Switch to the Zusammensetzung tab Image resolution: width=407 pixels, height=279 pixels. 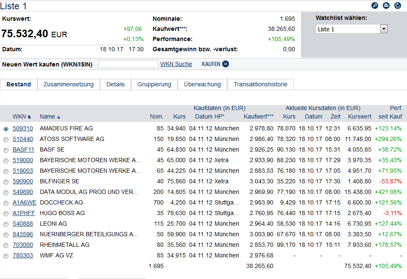(69, 84)
